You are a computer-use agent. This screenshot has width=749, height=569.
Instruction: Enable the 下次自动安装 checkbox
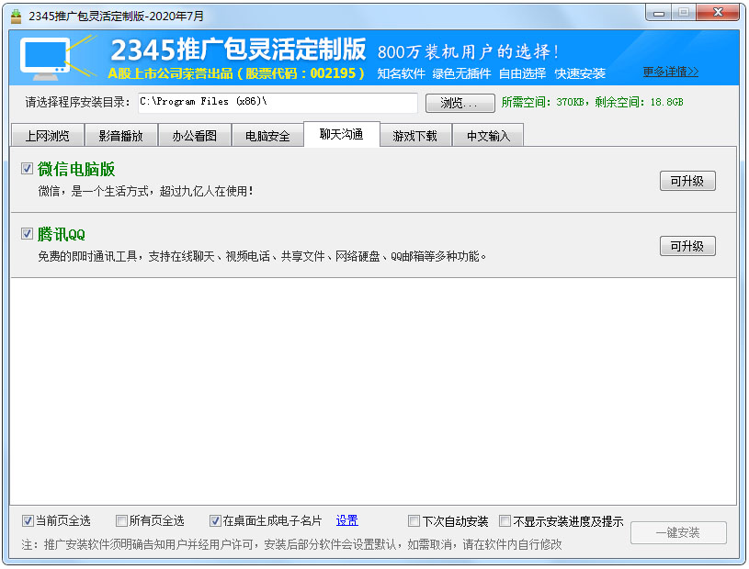[414, 520]
